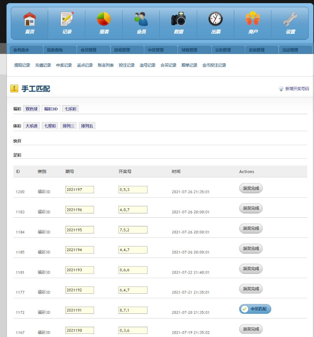The height and width of the screenshot is (337, 314).
Task: Select the 排列五 lottery filter
Action: tap(87, 126)
